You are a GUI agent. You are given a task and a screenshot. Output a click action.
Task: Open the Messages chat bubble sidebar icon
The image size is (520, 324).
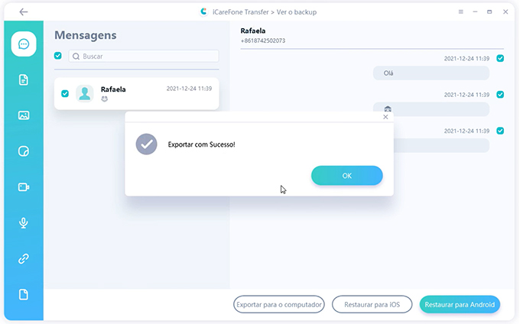tap(24, 44)
